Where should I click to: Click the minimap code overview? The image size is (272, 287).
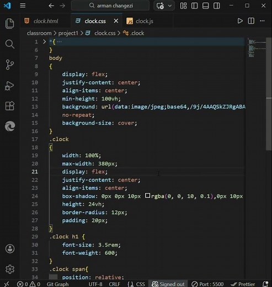pos(256,47)
